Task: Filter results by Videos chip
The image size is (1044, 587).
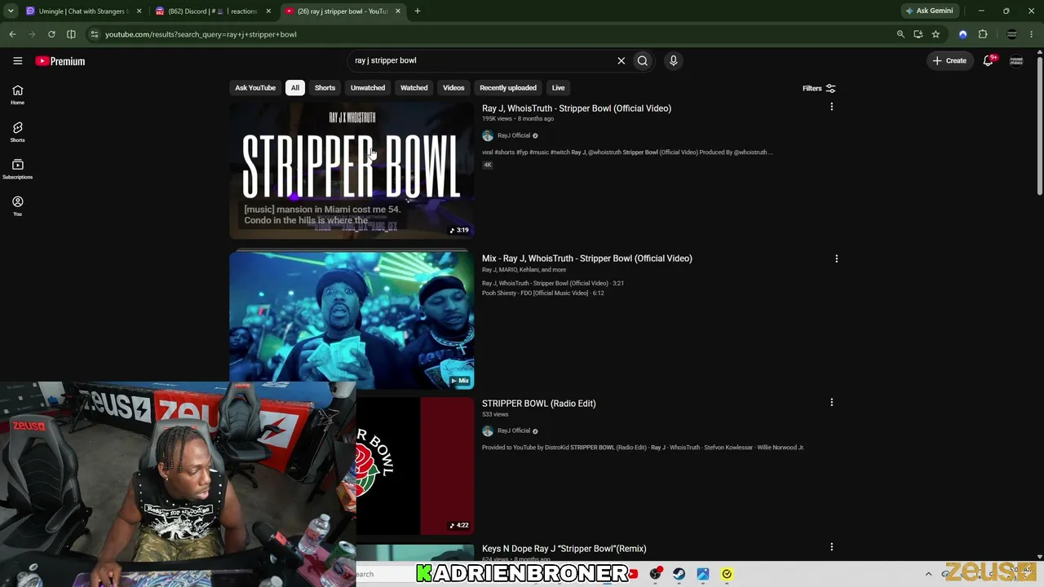Action: pyautogui.click(x=453, y=88)
